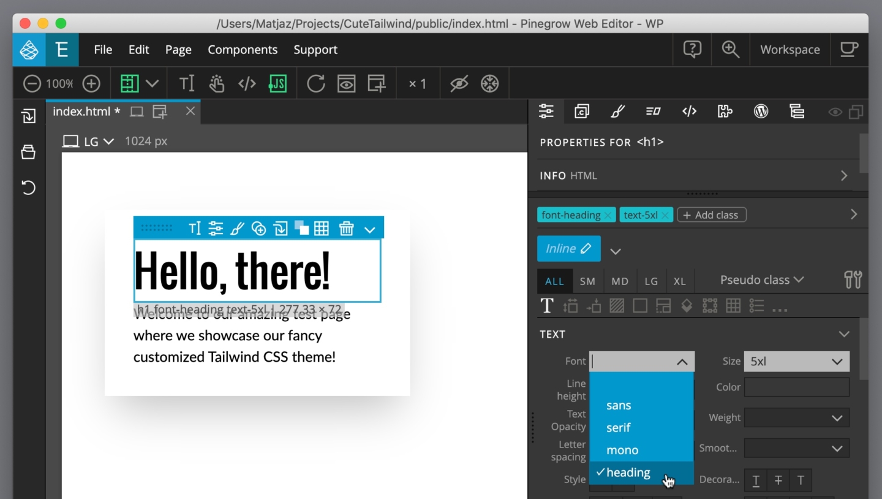
Task: Toggle the crossed-out eye hide helpers icon
Action: point(459,83)
